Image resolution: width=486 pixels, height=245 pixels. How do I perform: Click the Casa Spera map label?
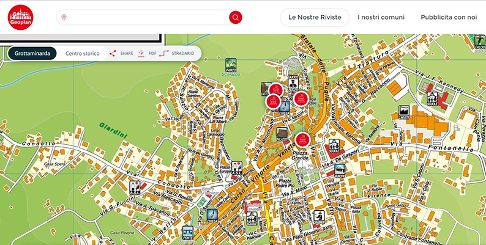point(55,164)
